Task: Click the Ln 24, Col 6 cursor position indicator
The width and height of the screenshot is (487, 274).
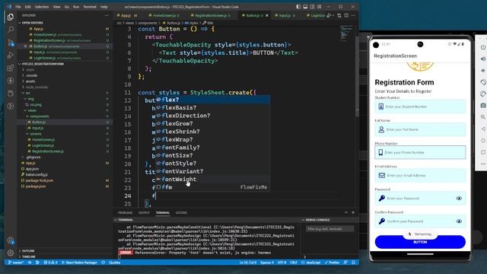Action: coord(248,263)
